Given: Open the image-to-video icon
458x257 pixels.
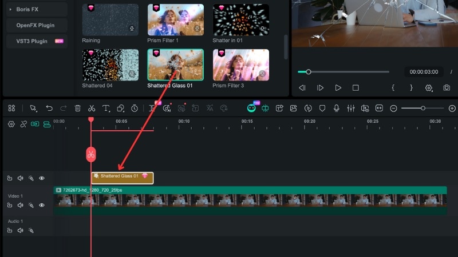Looking at the screenshot, I should pos(294,109).
